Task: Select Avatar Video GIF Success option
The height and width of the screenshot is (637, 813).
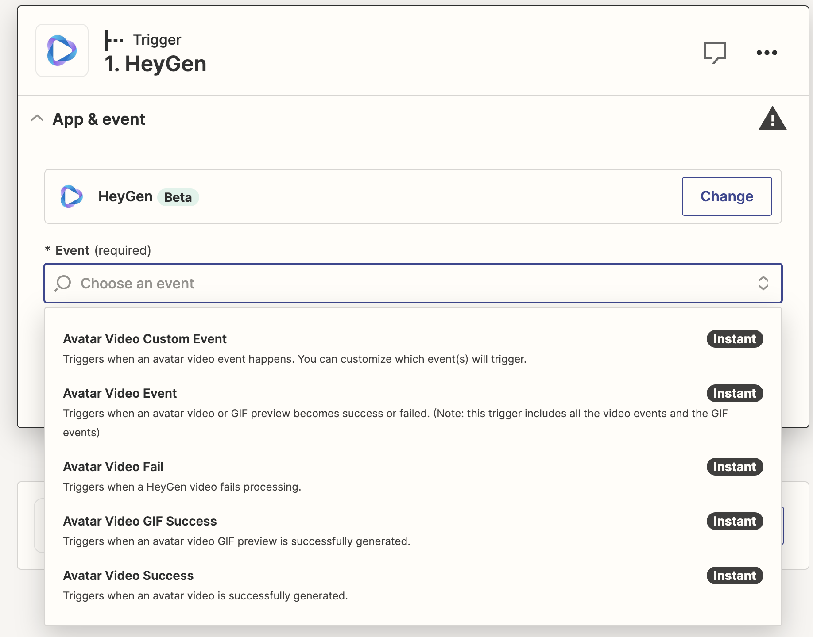Action: pyautogui.click(x=413, y=531)
